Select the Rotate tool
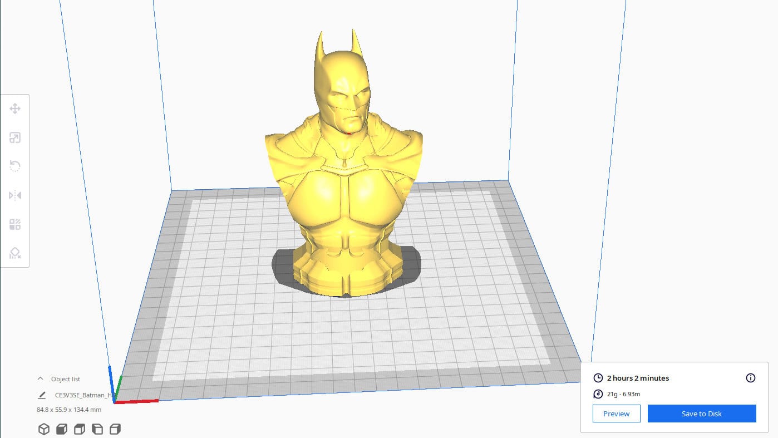 15,166
